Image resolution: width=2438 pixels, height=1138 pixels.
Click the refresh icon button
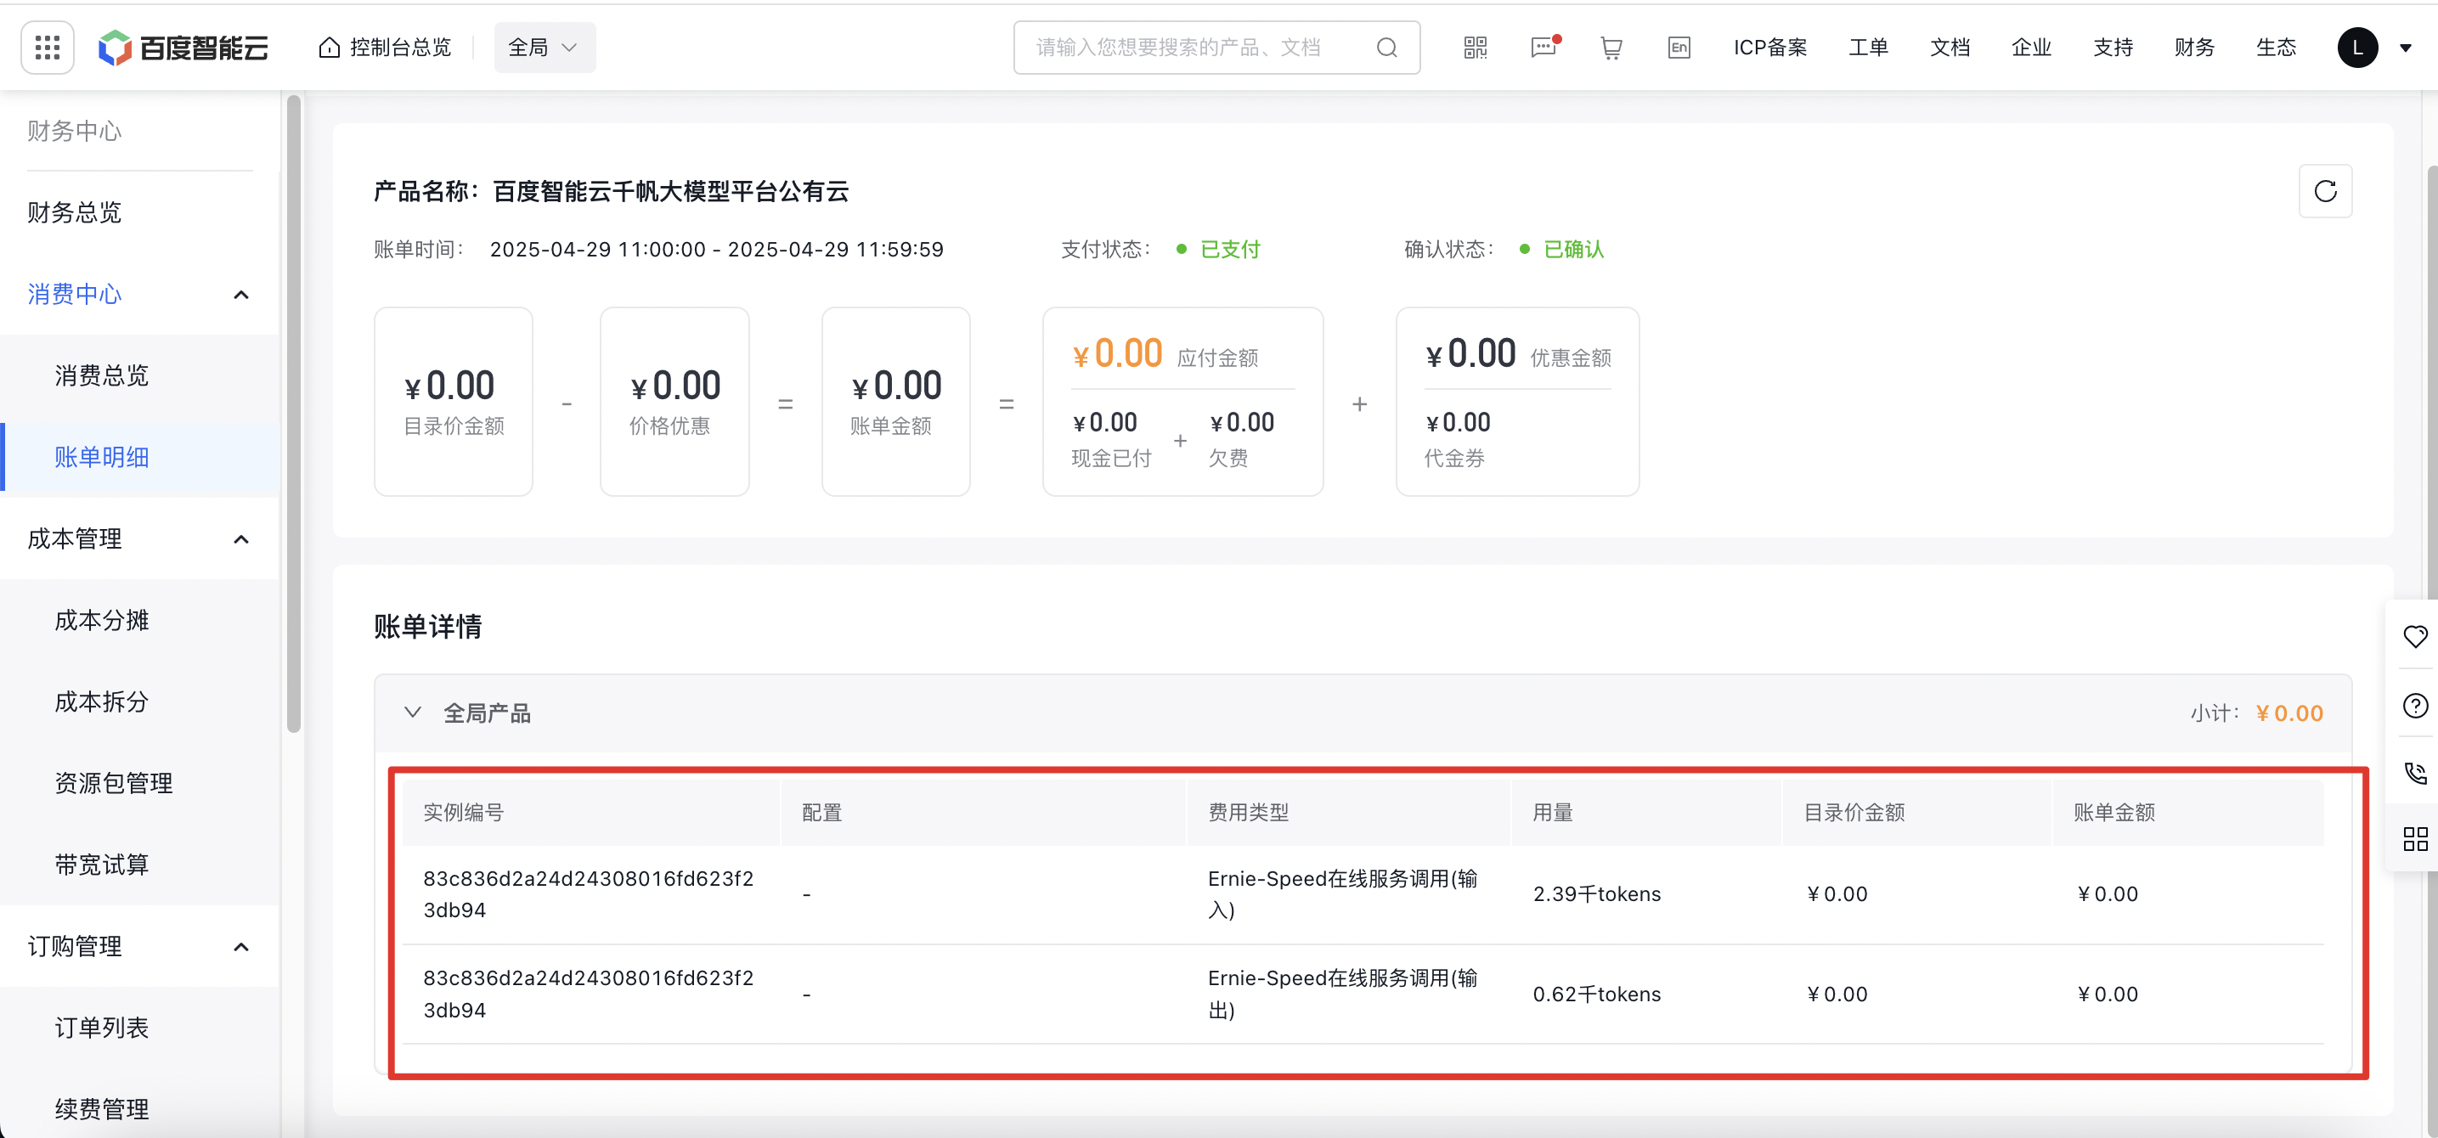(2325, 191)
